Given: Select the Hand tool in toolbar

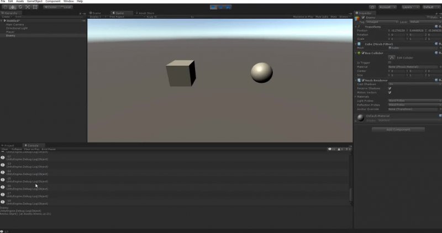Looking at the screenshot, I should tap(4, 7).
